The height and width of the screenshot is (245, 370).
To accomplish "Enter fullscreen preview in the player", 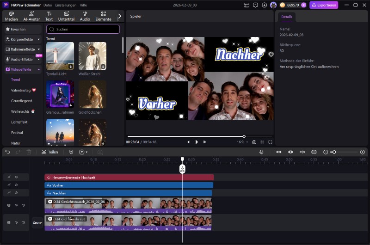I will click(x=270, y=142).
